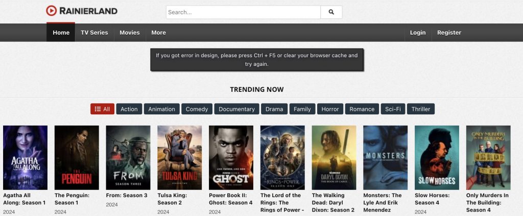Click the Slow Horses: Season 4 title
Viewport: 523px width, 216px height.
pyautogui.click(x=433, y=199)
